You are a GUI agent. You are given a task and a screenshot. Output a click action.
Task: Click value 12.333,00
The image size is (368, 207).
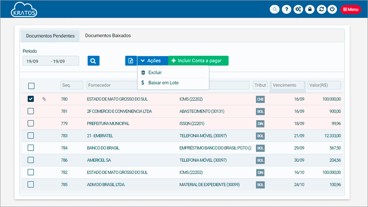(332, 136)
